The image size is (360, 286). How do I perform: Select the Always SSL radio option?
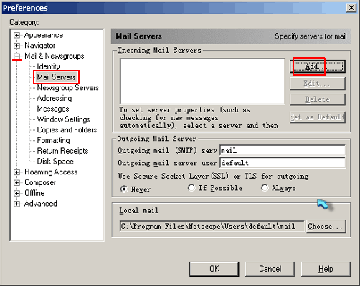point(265,188)
